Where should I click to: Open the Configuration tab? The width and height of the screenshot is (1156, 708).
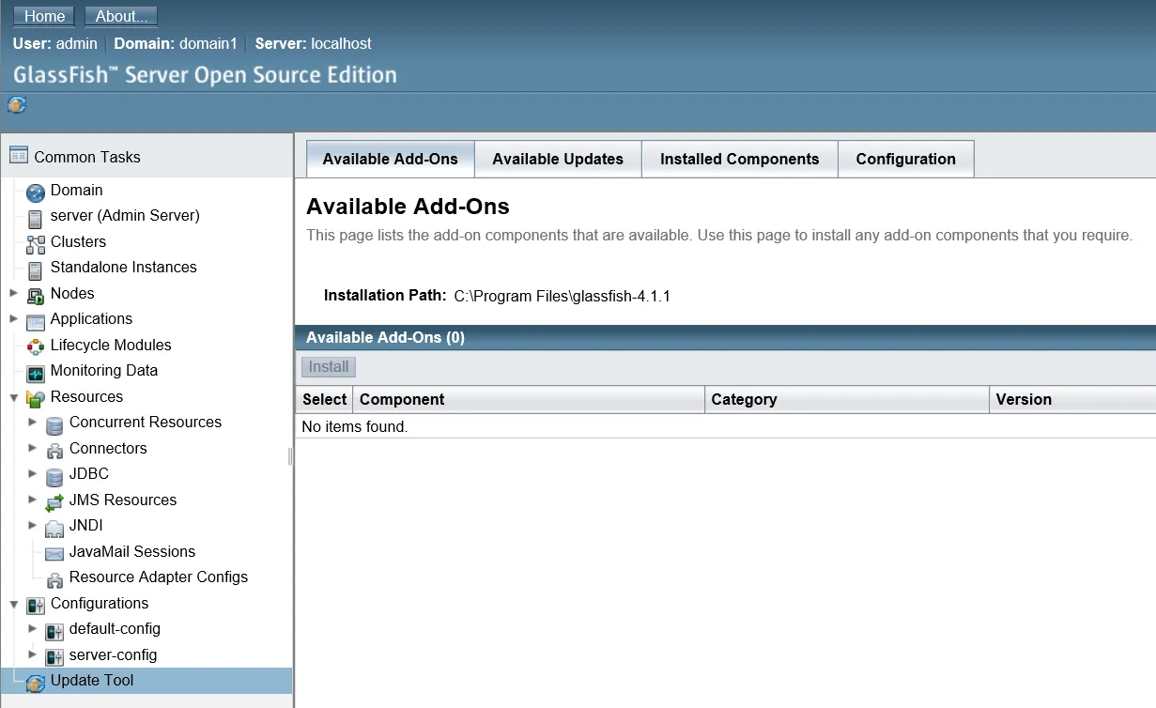tap(905, 159)
